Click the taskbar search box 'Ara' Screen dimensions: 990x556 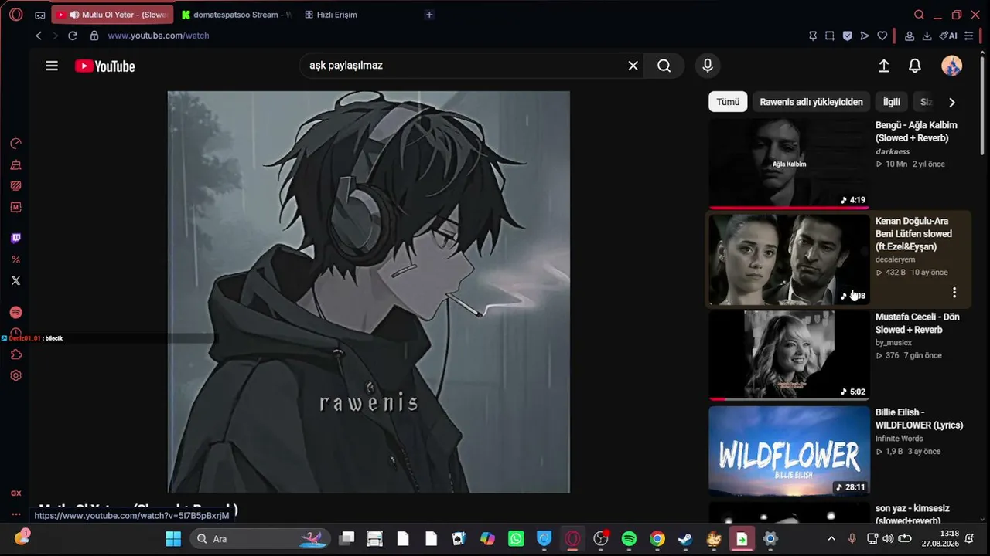pos(259,538)
